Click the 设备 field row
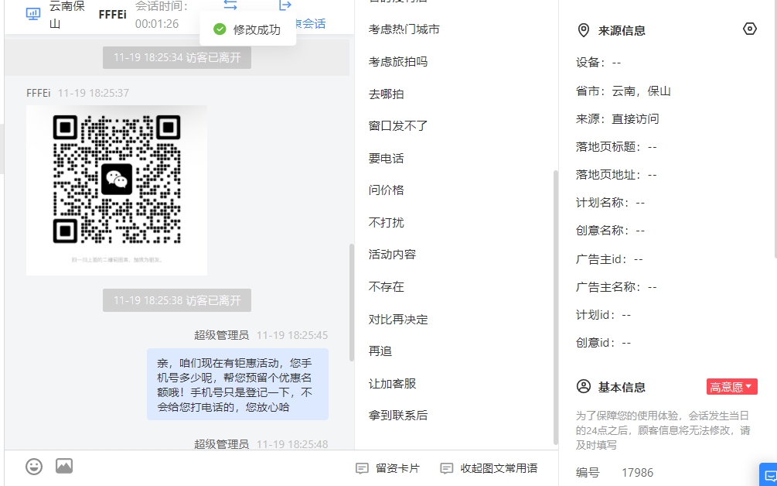 [x=598, y=63]
